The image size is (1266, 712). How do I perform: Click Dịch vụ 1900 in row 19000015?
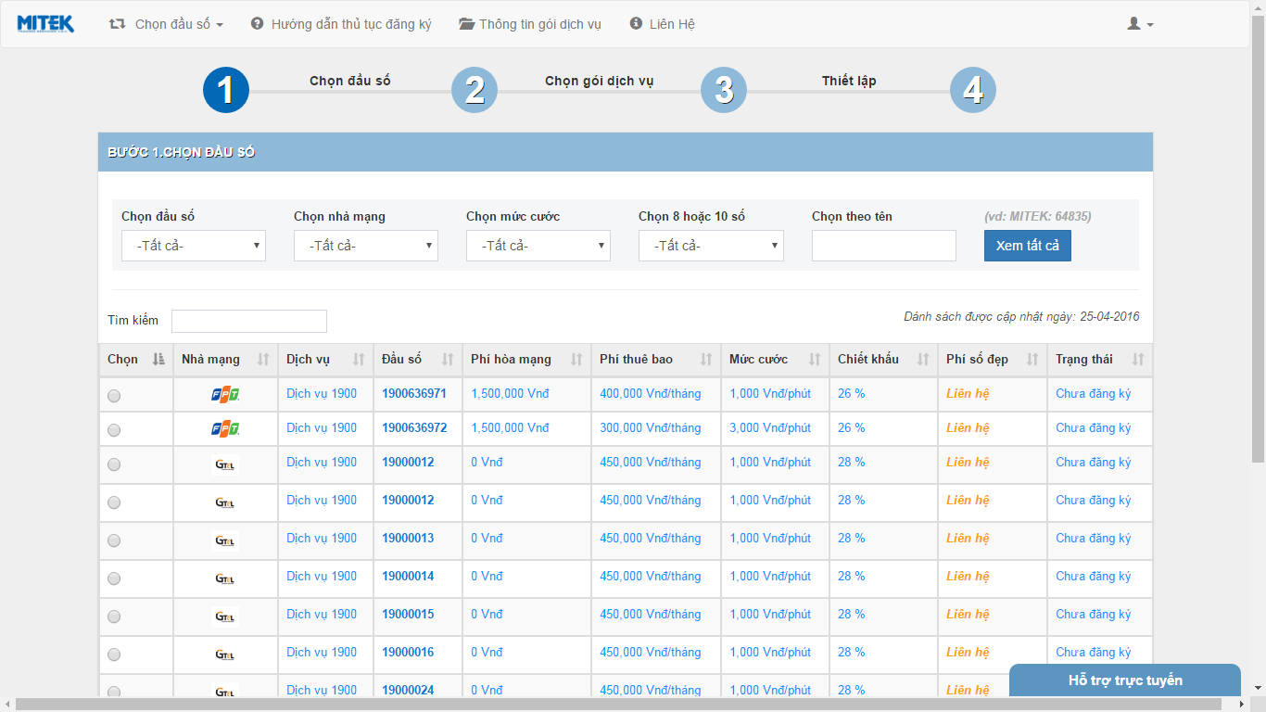(322, 614)
